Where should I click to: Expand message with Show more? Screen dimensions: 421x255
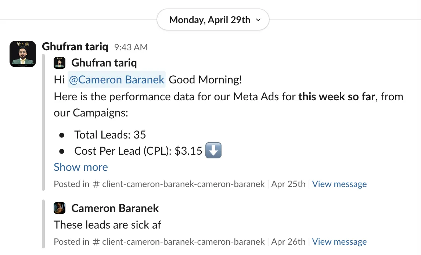tap(81, 167)
